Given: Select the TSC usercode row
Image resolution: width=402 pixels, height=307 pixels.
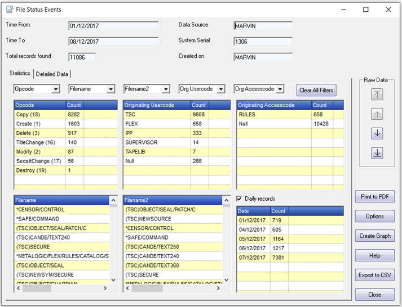Looking at the screenshot, I should 177,115.
